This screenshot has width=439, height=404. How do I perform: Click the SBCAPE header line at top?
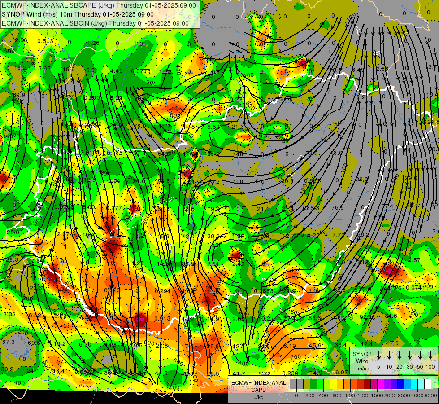click(x=99, y=5)
